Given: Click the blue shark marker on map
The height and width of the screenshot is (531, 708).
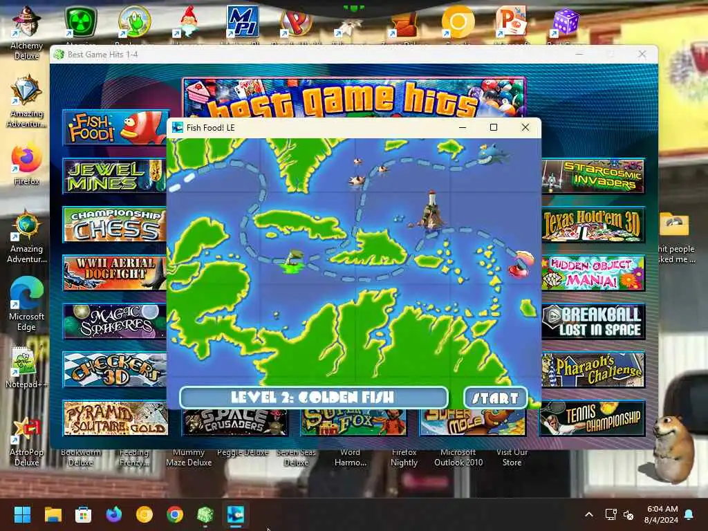Looking at the screenshot, I should click(x=494, y=154).
